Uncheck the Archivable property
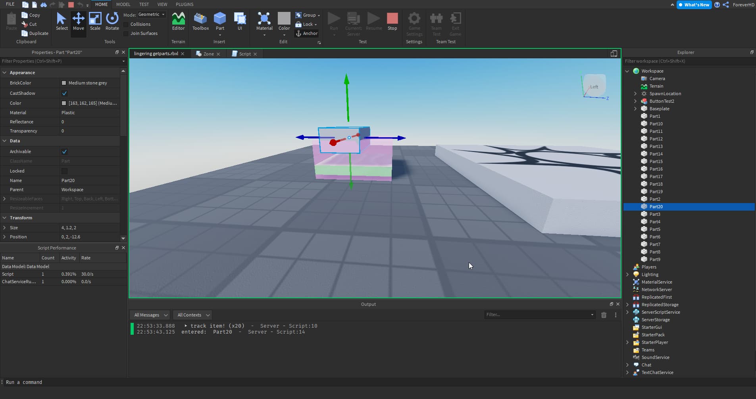The width and height of the screenshot is (756, 399). [x=64, y=152]
